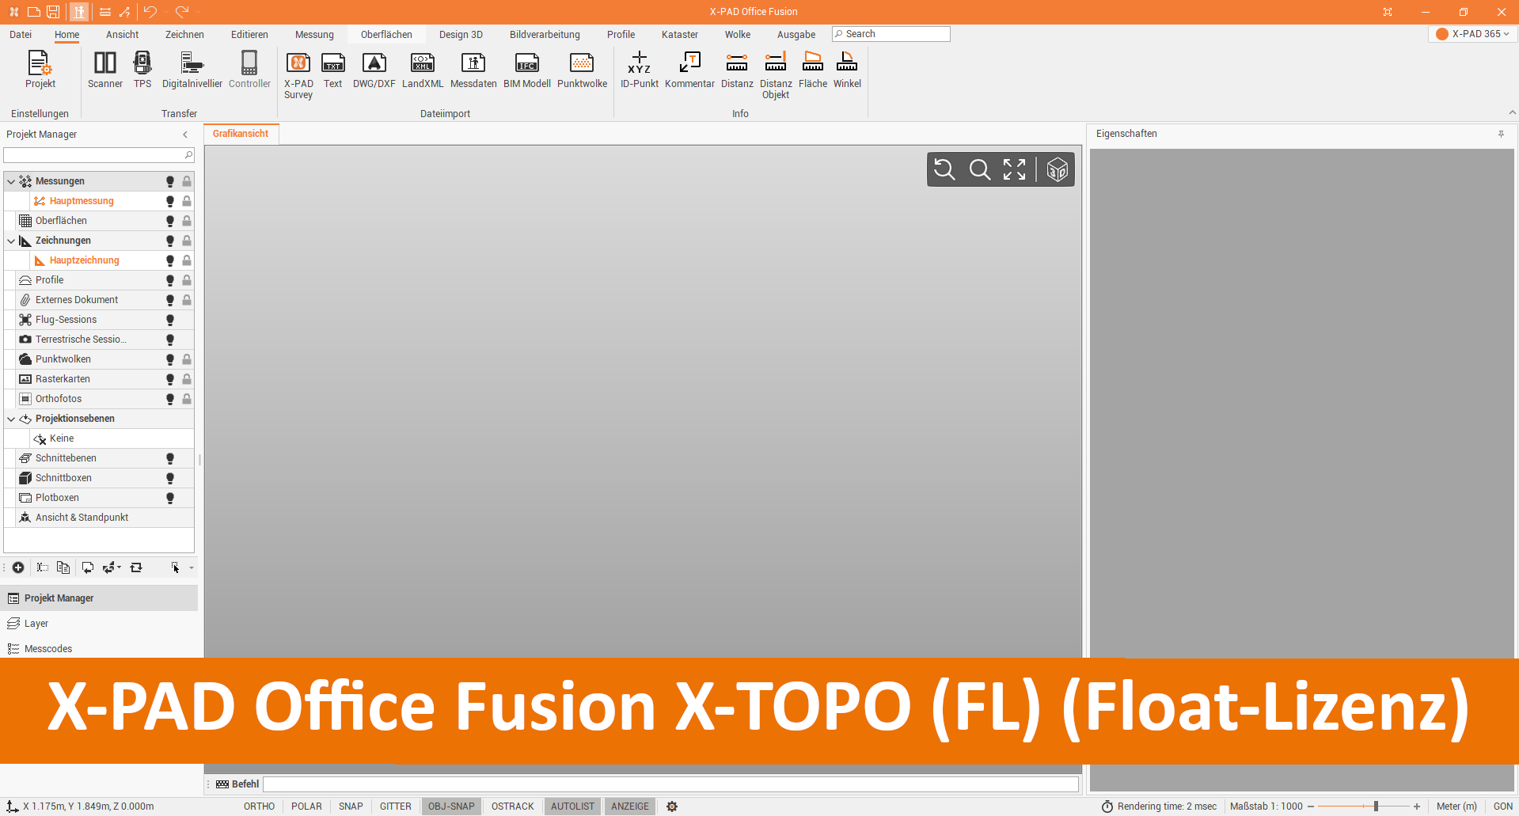This screenshot has height=816, width=1519.
Task: Select the Kommentar tool
Action: [x=689, y=70]
